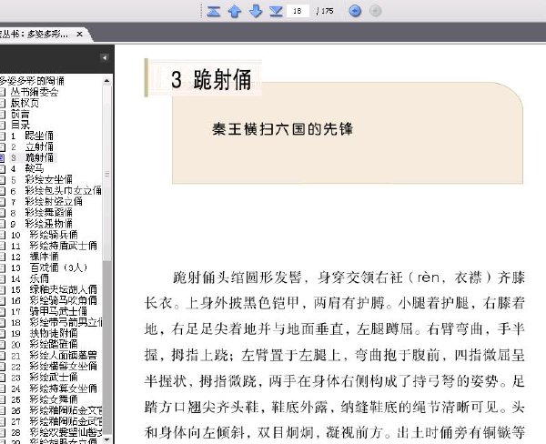Screen dimensions: 546x444
Task: Open bookmark 11 彩绘持盾武士俑
Action: (54, 246)
